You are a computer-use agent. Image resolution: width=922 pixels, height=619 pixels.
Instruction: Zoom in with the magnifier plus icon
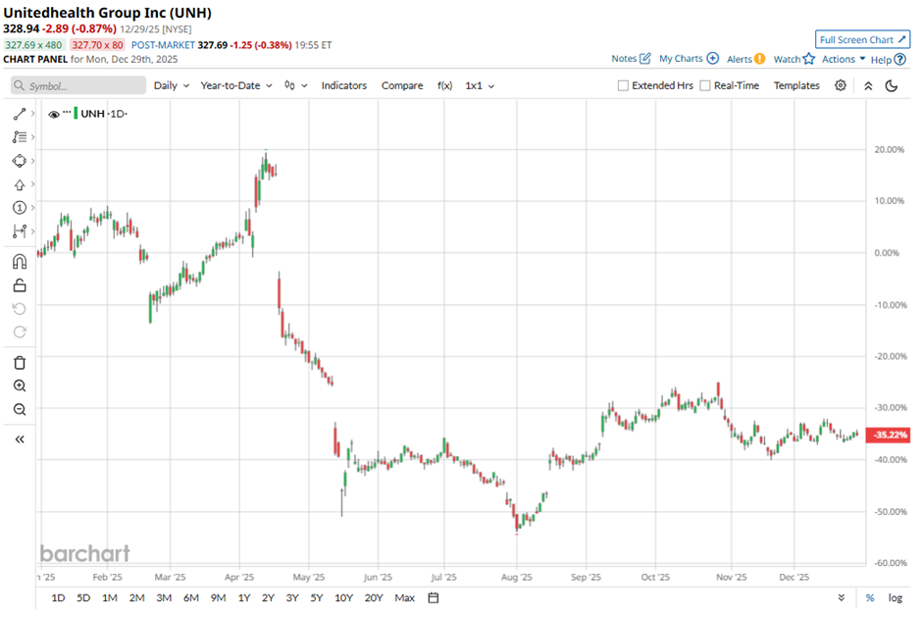[20, 386]
